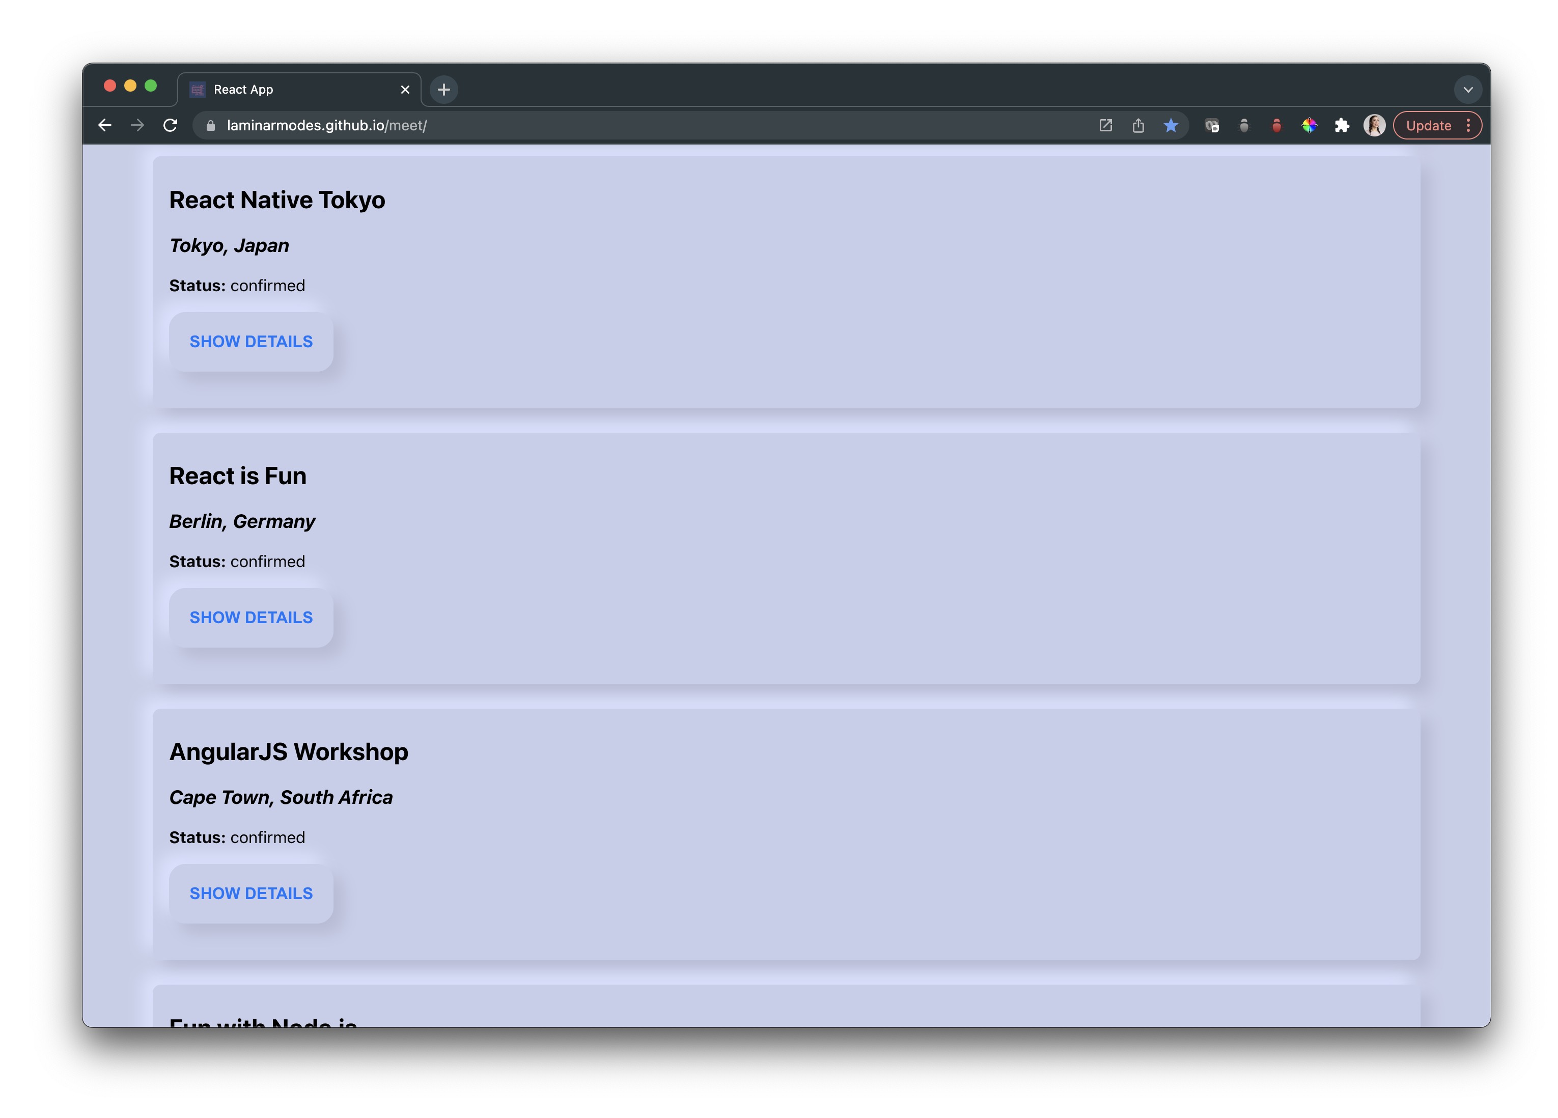Click the browser extensions icon
The image size is (1558, 1118).
(1342, 125)
